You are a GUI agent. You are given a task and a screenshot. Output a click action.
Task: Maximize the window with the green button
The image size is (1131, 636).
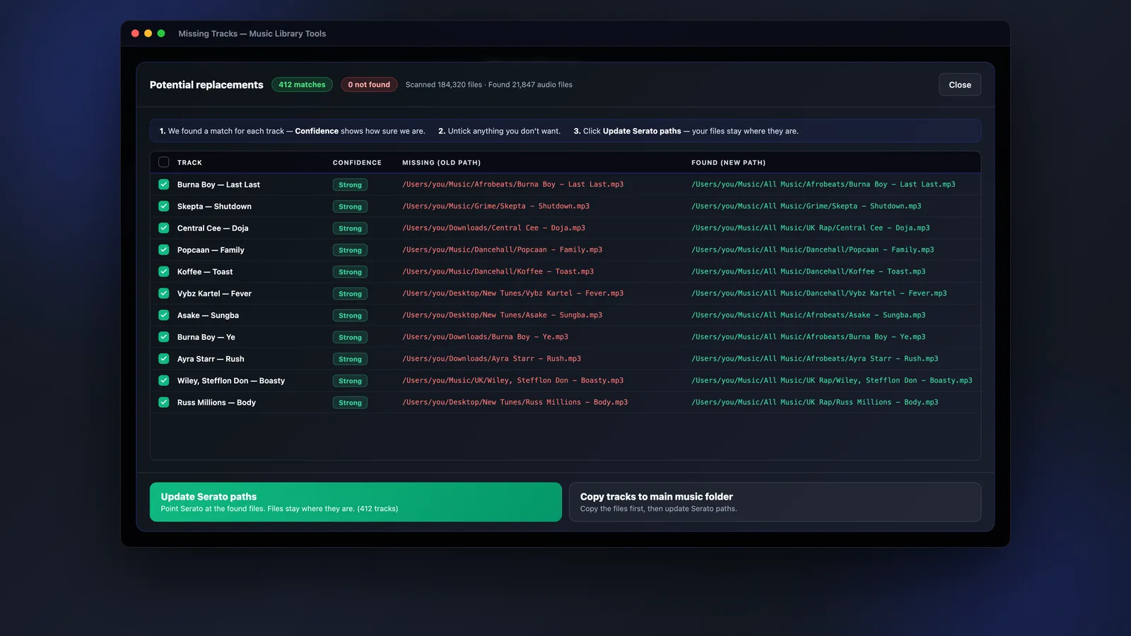[x=161, y=33]
